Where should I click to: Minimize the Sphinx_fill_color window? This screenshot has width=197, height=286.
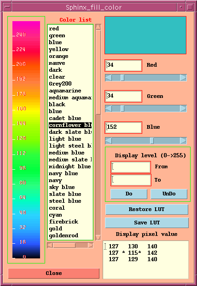click(x=181, y=7)
